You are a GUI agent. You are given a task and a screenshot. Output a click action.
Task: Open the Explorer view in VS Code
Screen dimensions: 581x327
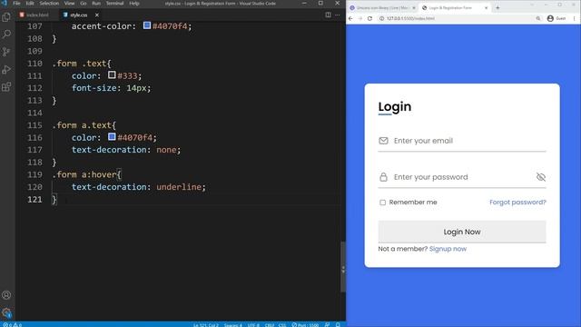tap(6, 17)
